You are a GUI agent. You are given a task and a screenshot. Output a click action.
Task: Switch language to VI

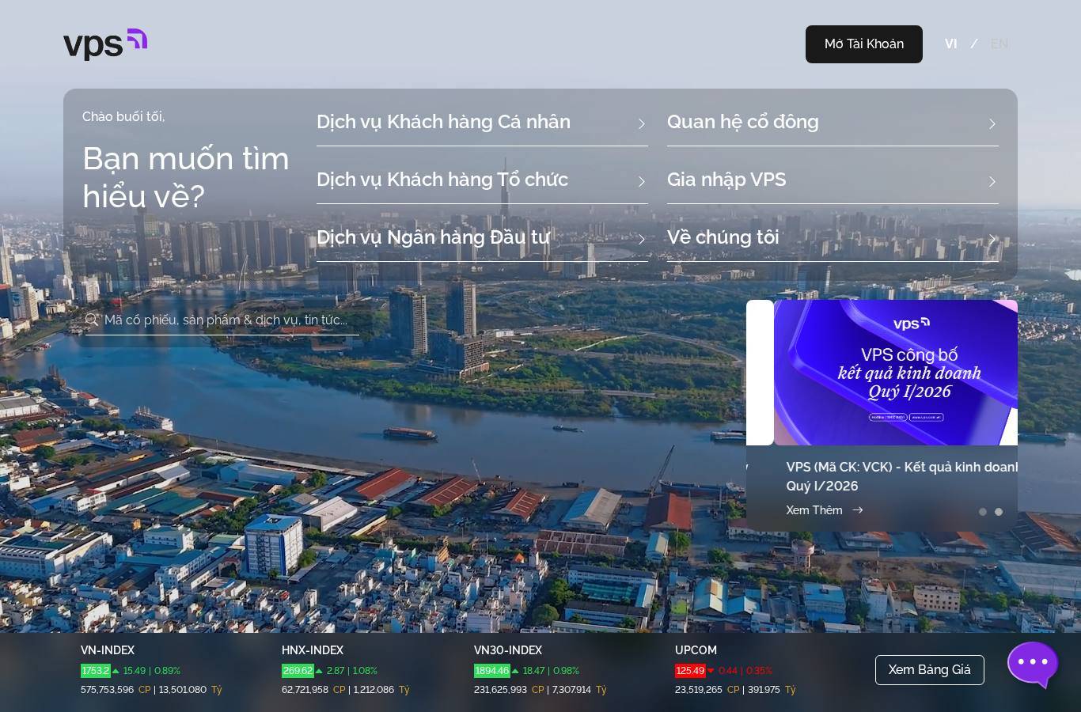pyautogui.click(x=951, y=44)
